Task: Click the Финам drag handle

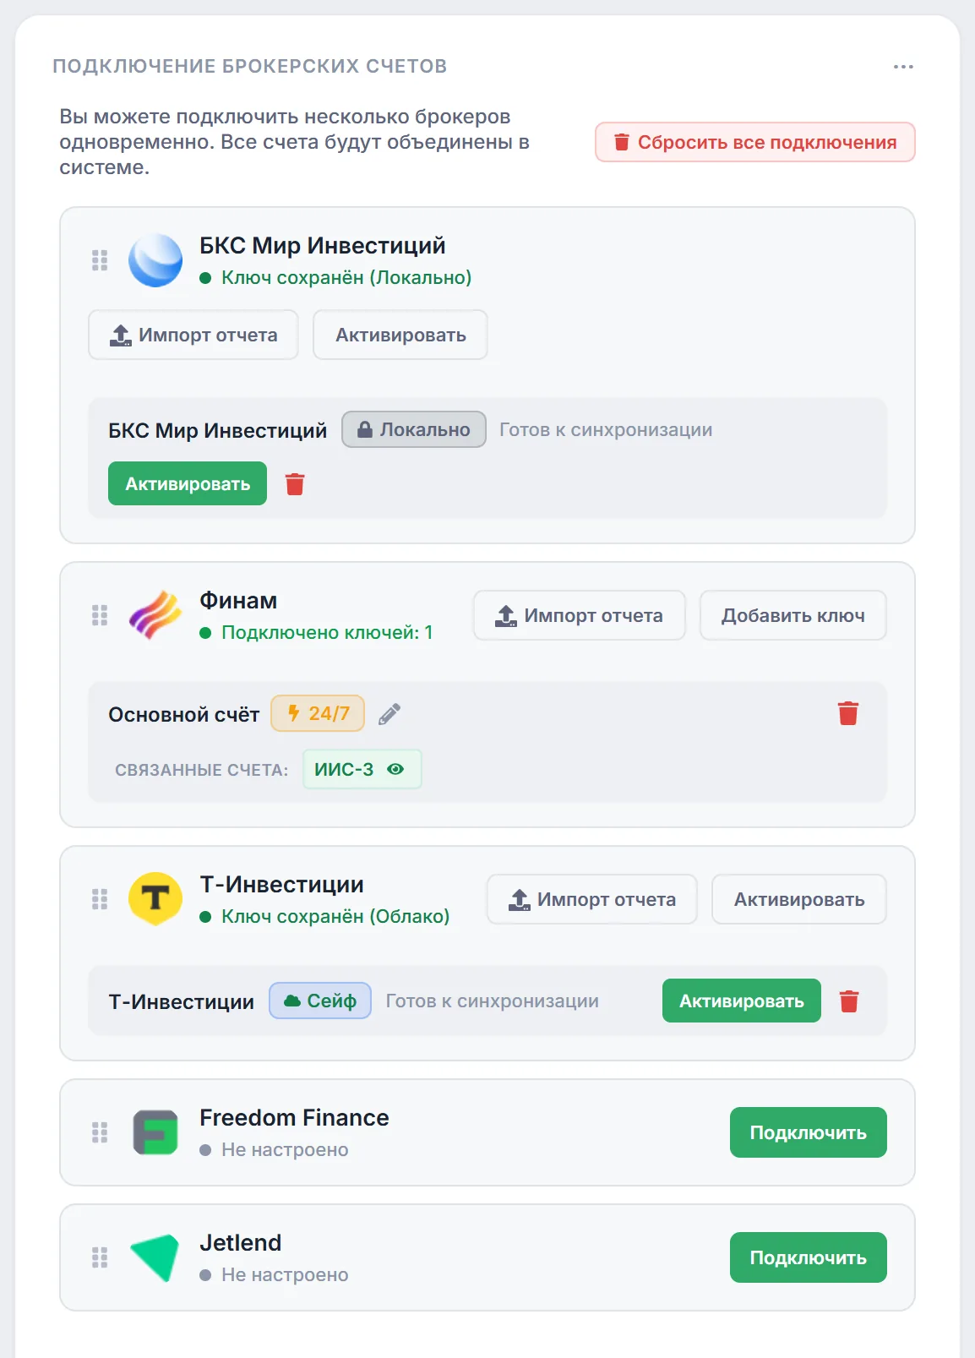Action: tap(100, 615)
